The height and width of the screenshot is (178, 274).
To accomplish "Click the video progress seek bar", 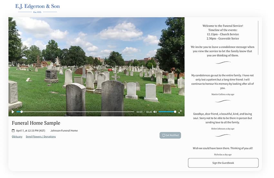I will [75, 112].
